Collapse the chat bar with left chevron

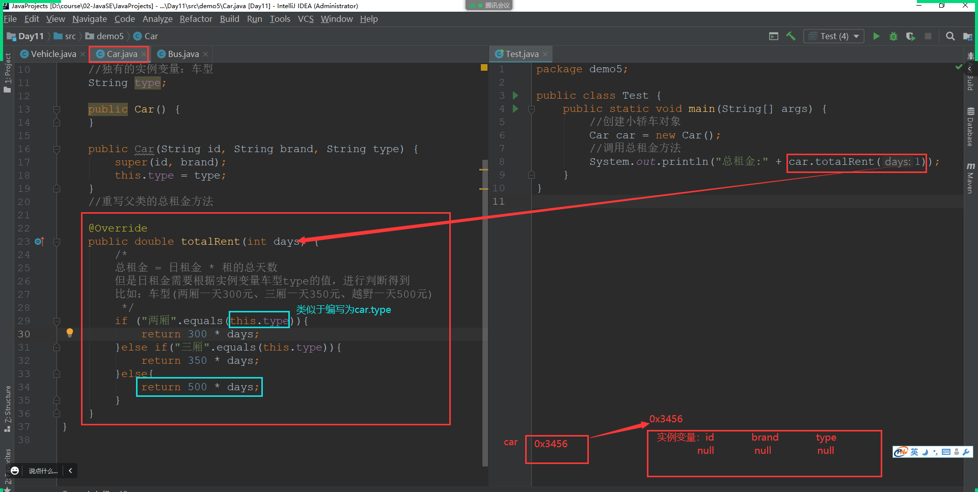[x=70, y=471]
